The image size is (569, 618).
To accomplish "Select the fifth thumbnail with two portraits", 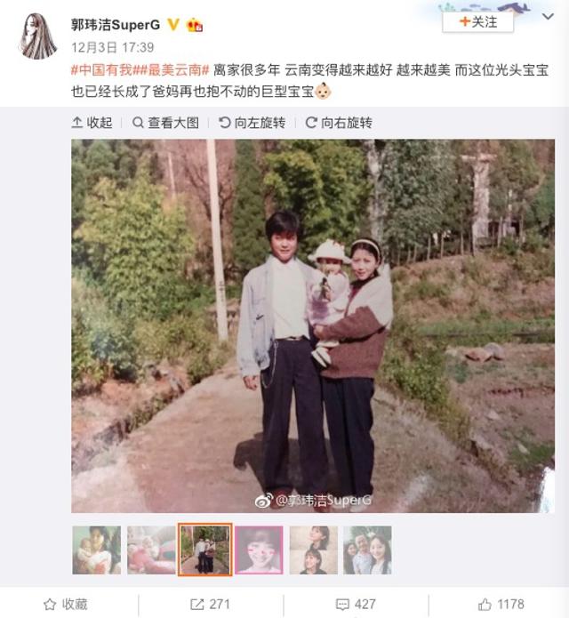I will 314,550.
